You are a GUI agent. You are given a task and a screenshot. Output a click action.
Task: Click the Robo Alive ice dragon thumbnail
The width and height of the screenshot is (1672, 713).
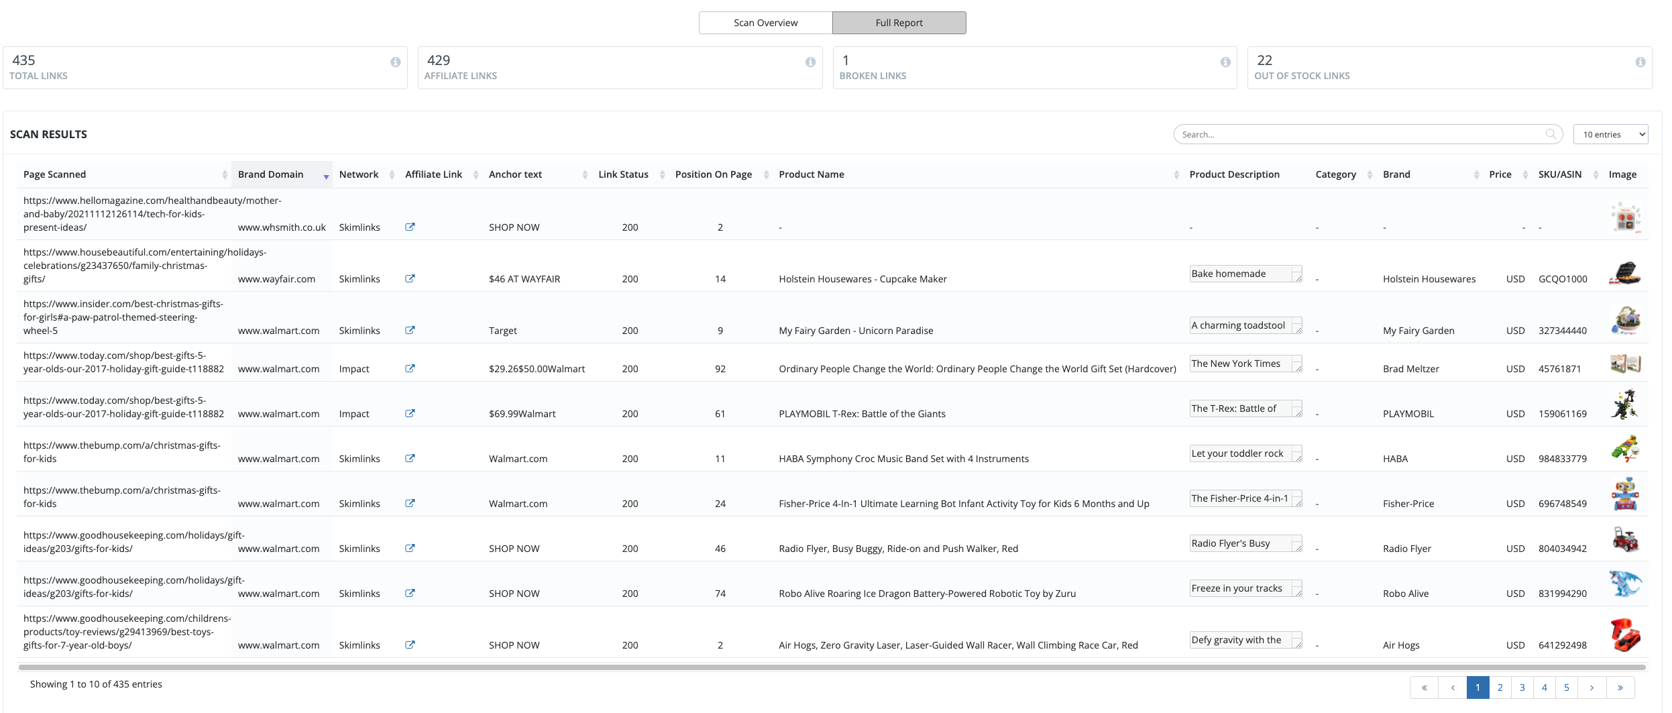(x=1625, y=584)
